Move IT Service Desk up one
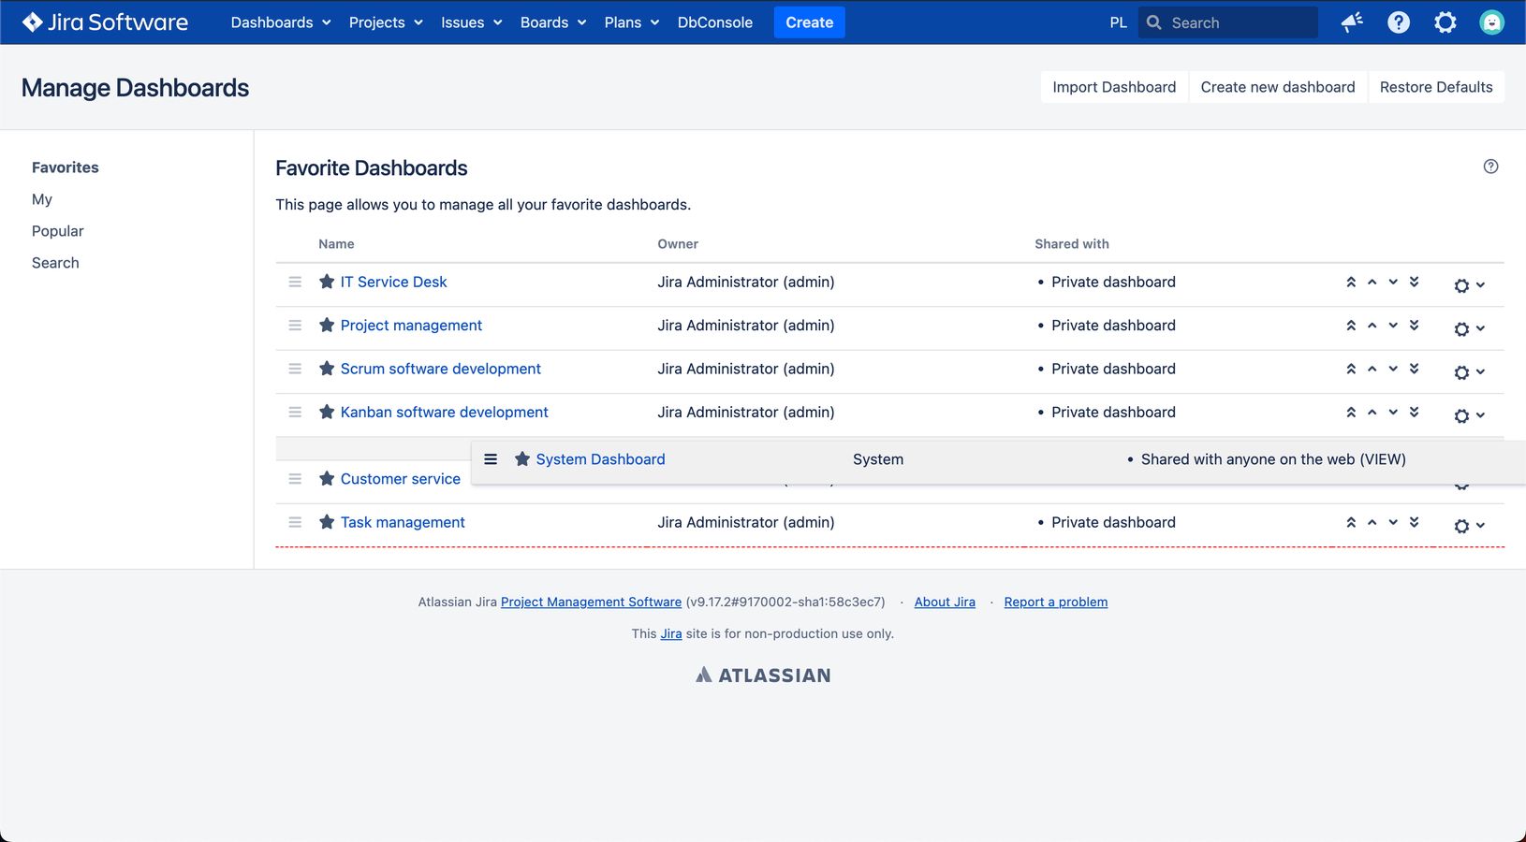Image resolution: width=1526 pixels, height=842 pixels. point(1372,282)
